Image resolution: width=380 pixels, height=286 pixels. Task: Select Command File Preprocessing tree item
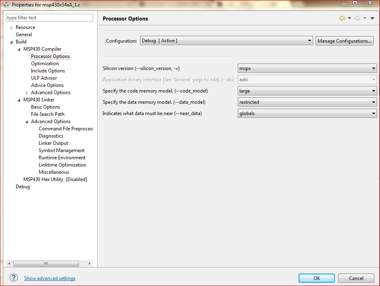66,129
